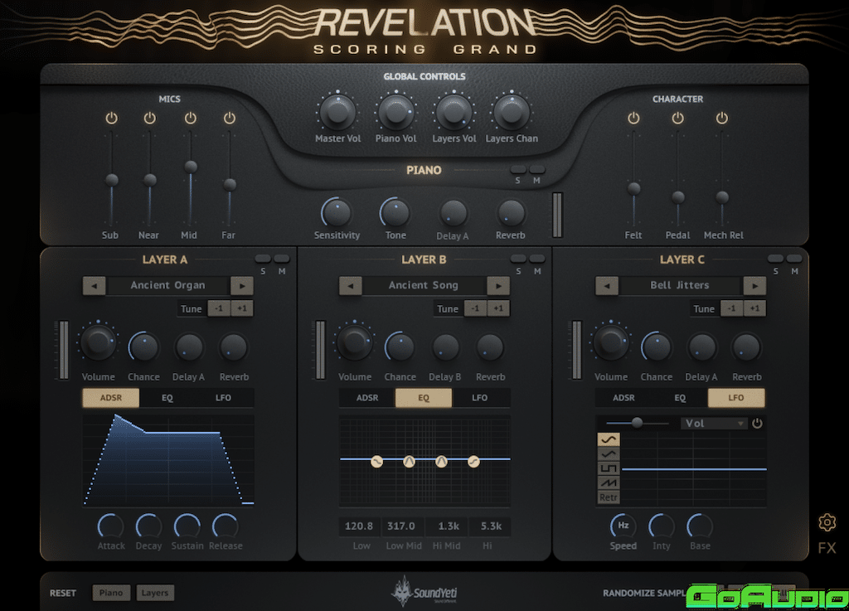Image resolution: width=849 pixels, height=611 pixels.
Task: Go to previous preset in Layer B
Action: click(x=351, y=285)
